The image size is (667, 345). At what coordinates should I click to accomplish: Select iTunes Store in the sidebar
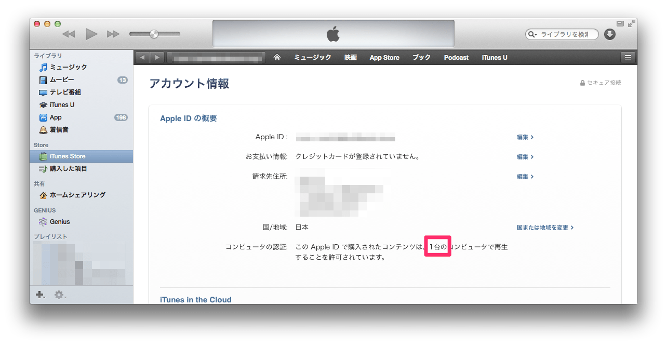tap(81, 156)
